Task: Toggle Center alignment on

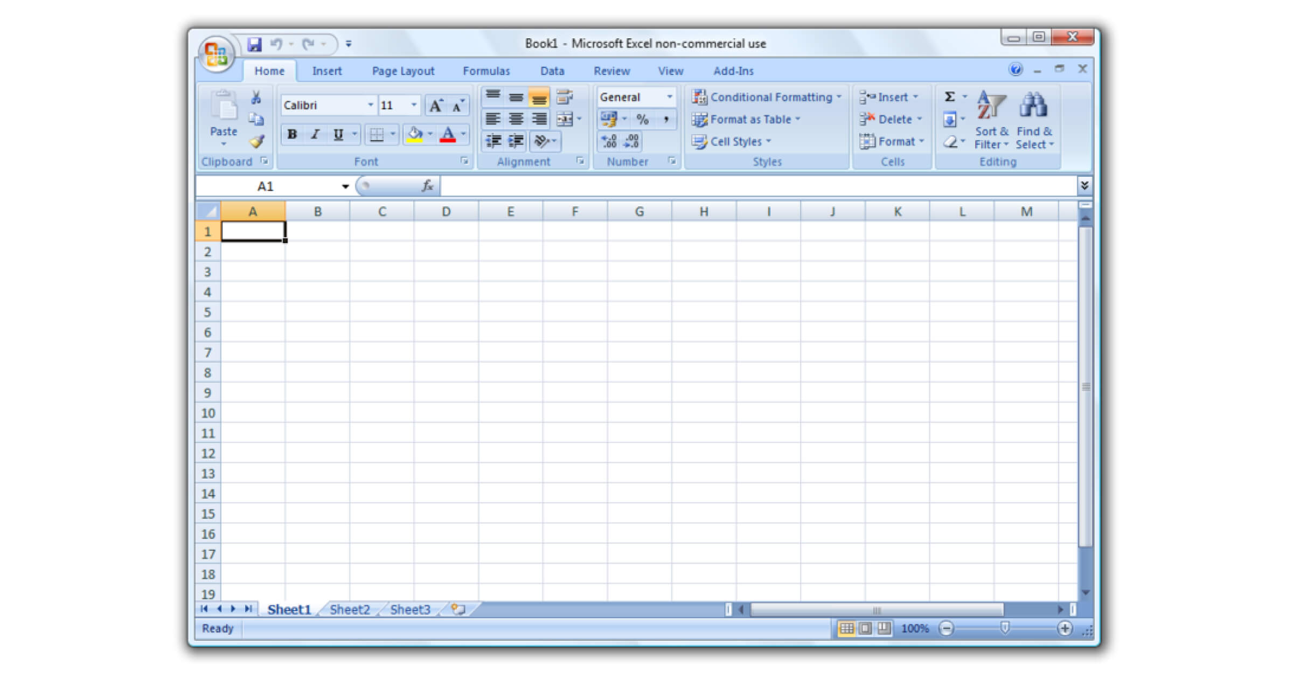Action: point(516,120)
